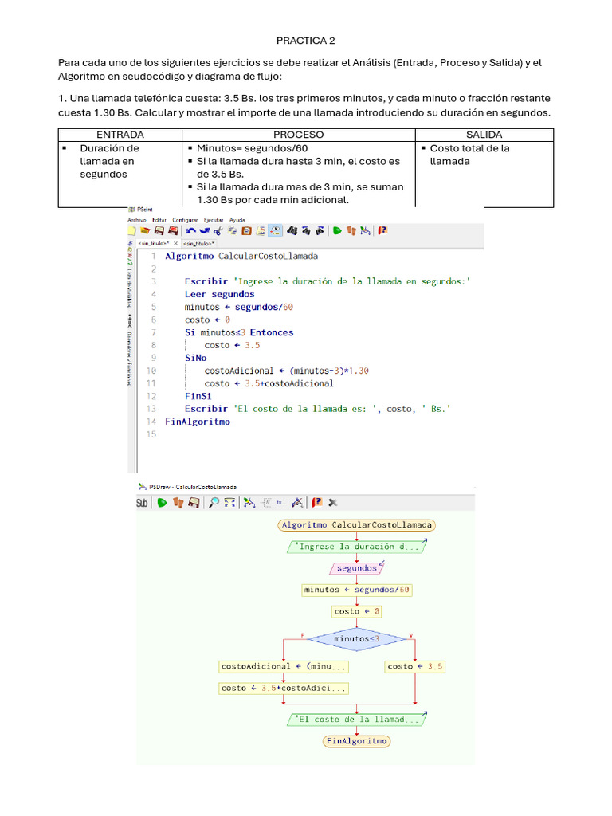The height and width of the screenshot is (816, 612).
Task: Click the Undo arrow in PSeInt toolbar
Action: [x=191, y=230]
